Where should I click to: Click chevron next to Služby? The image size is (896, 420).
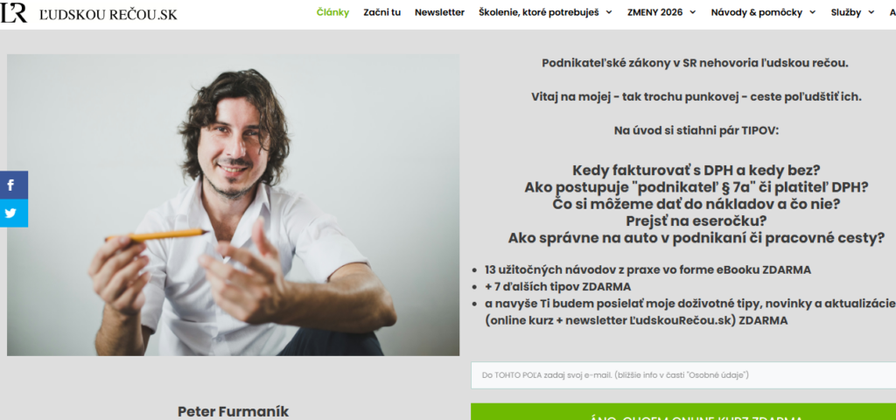871,12
